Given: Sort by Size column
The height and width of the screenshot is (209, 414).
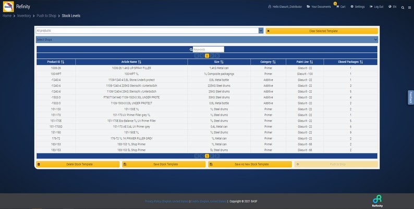Looking at the screenshot, I should point(219,62).
